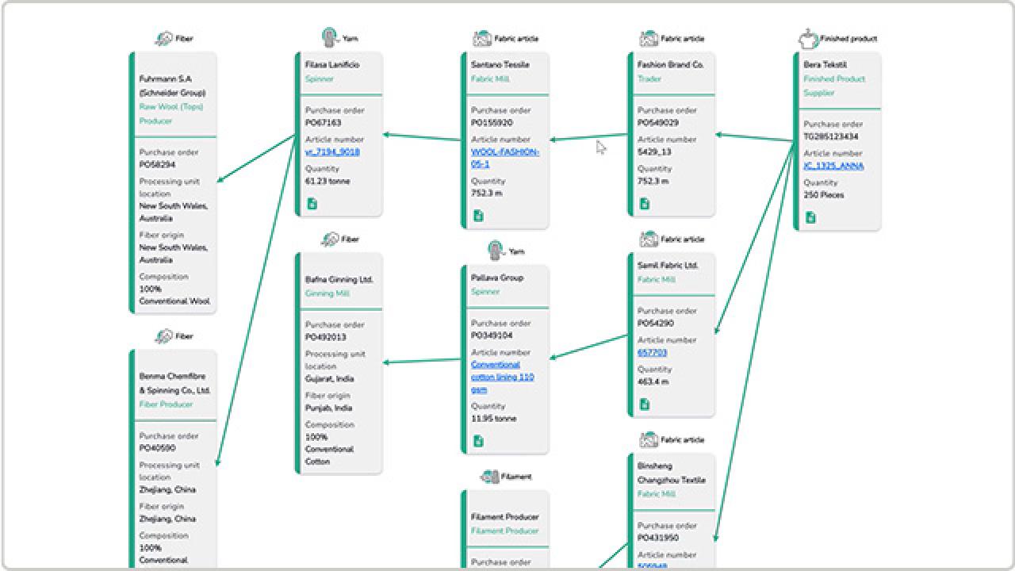
Task: Click purchase order PO58294
Action: pos(157,165)
